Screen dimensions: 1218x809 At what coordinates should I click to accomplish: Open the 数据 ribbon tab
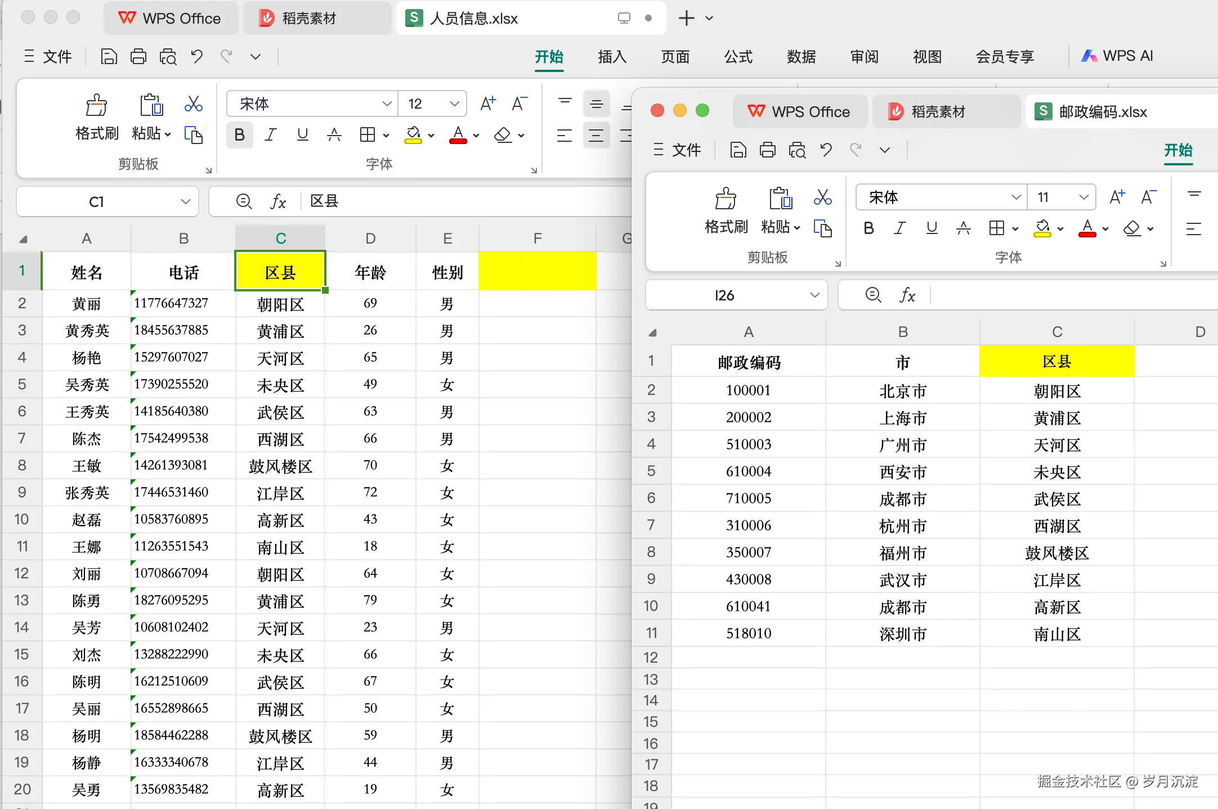[x=801, y=56]
